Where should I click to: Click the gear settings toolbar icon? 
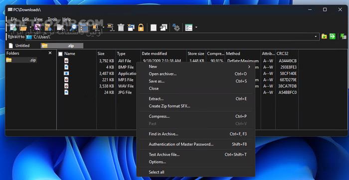click(176, 27)
